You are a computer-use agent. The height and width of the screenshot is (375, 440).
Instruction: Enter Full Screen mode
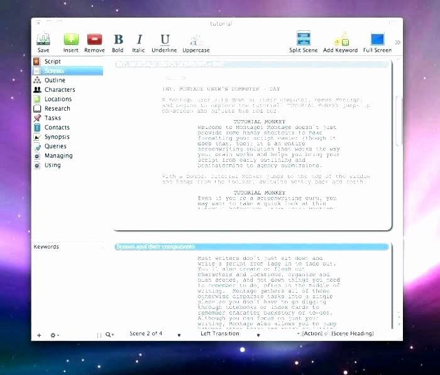tap(377, 42)
